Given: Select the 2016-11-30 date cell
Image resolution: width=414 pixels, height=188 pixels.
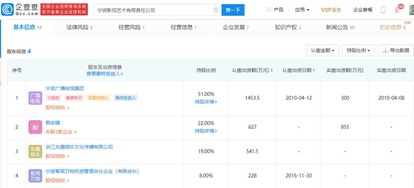Looking at the screenshot, I should tap(298, 176).
